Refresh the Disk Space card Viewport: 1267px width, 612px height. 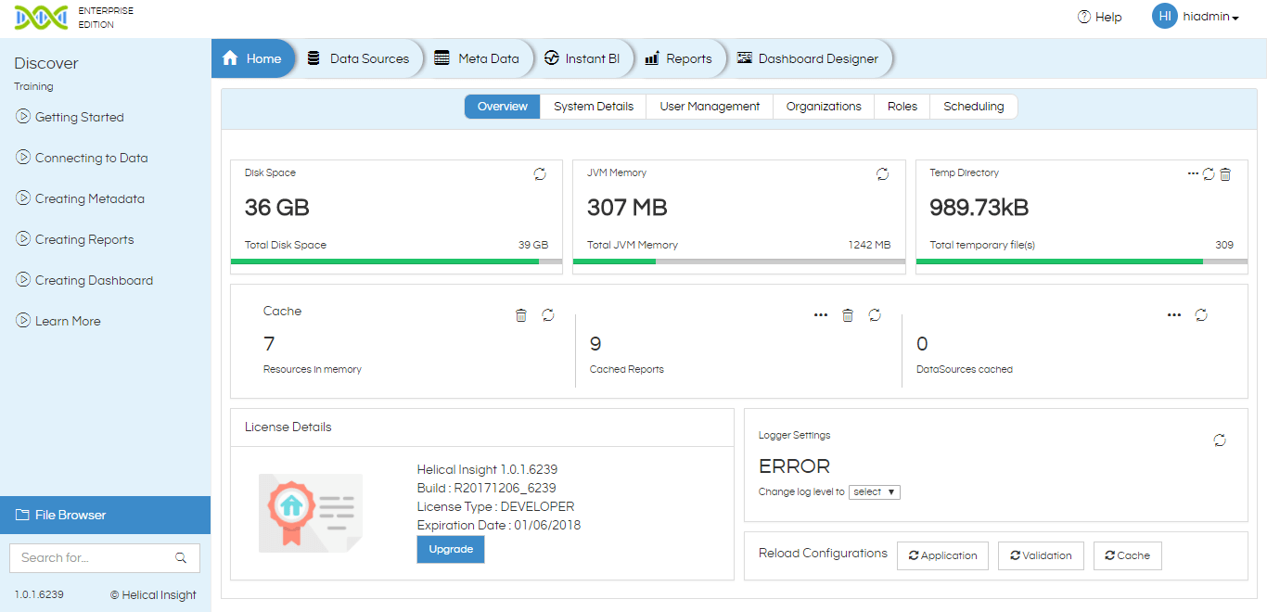[540, 174]
